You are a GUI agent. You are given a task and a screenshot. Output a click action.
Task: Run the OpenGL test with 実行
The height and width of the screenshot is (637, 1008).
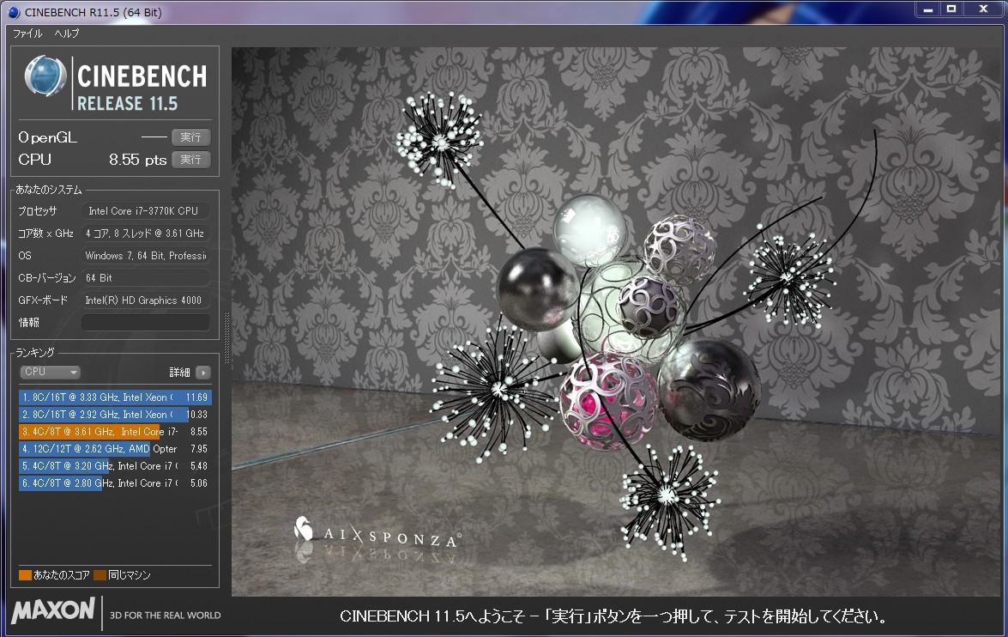(x=191, y=137)
